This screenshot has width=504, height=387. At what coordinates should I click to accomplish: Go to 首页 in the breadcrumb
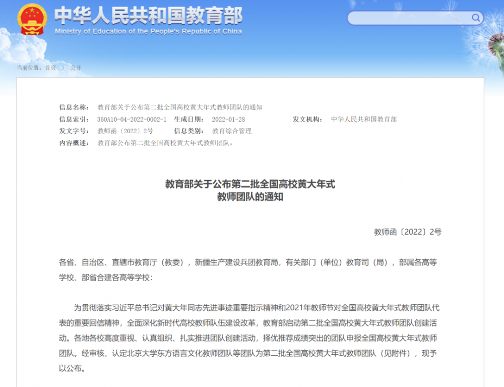tap(50, 68)
